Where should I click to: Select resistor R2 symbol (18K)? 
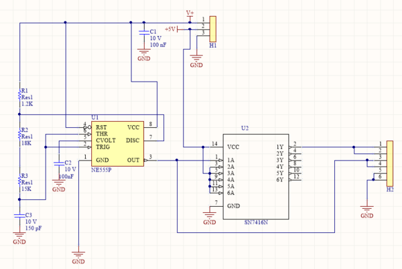(x=20, y=136)
